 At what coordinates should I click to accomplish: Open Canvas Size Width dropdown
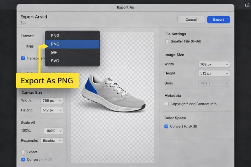pos(52,101)
